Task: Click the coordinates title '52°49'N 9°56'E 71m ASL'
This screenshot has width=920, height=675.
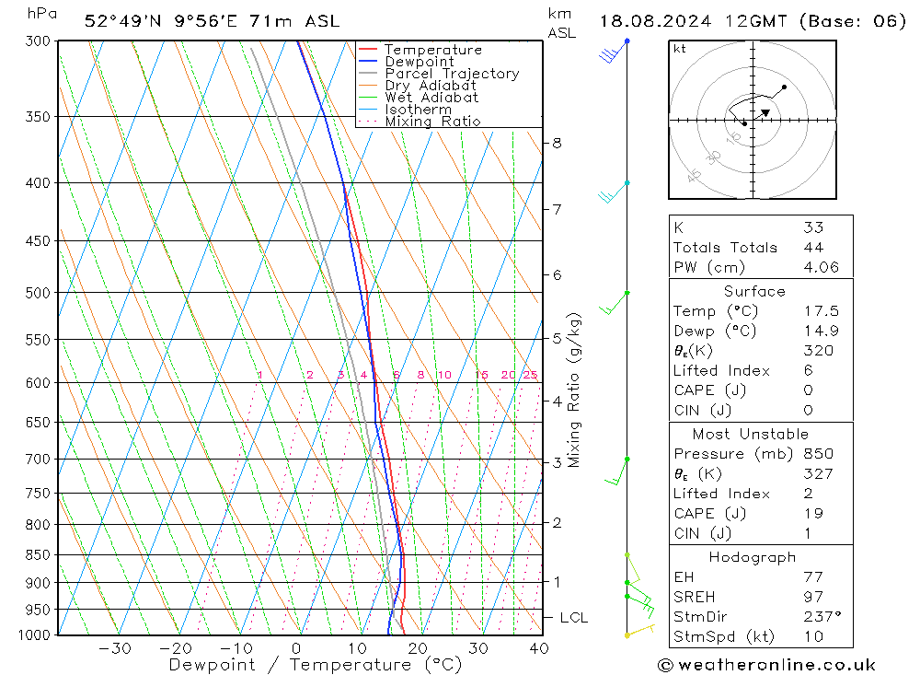Action: (212, 21)
